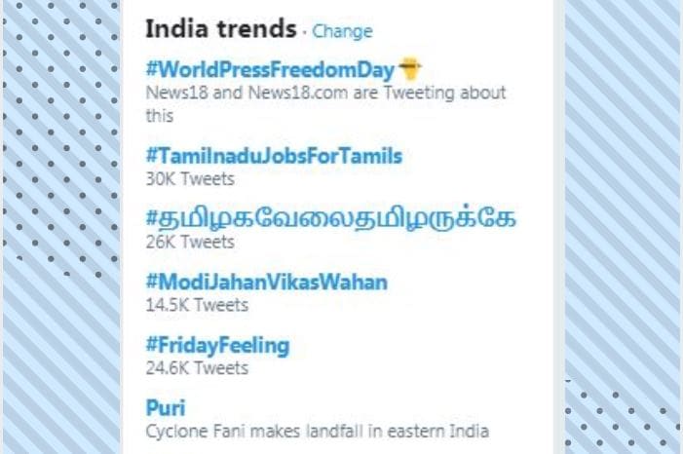Open the #FridayFeeling hashtag
The height and width of the screenshot is (454, 683).
click(218, 346)
